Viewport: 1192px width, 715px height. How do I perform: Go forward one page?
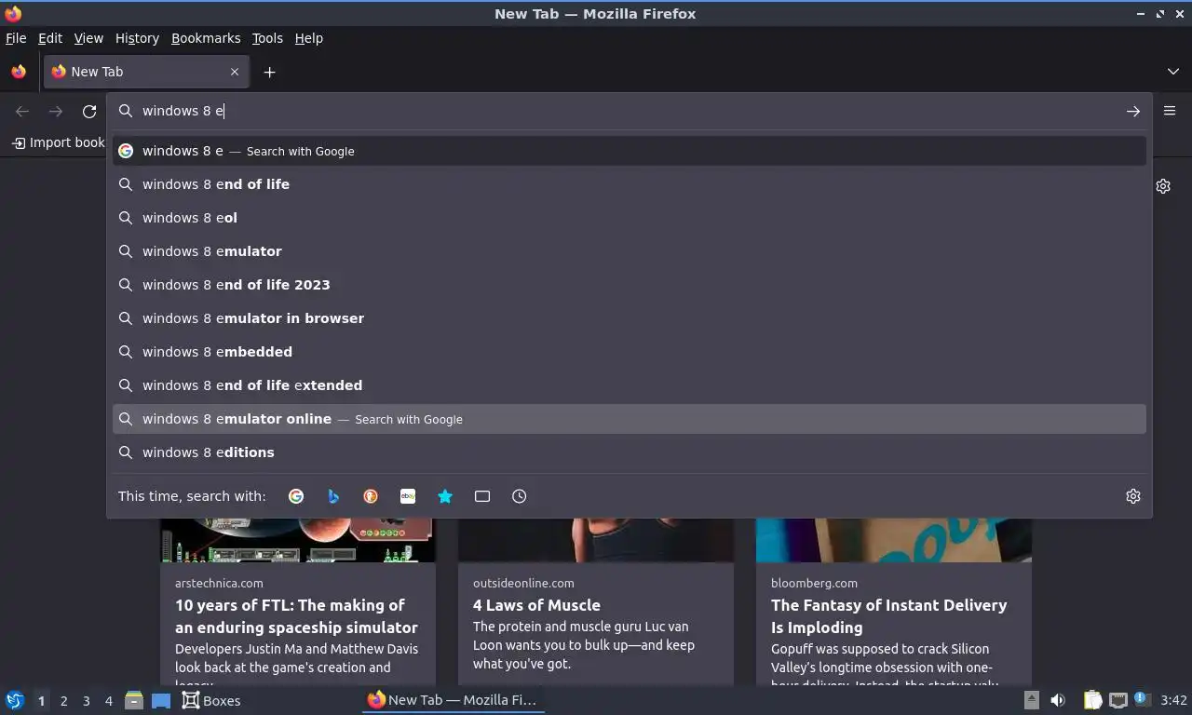click(x=56, y=111)
